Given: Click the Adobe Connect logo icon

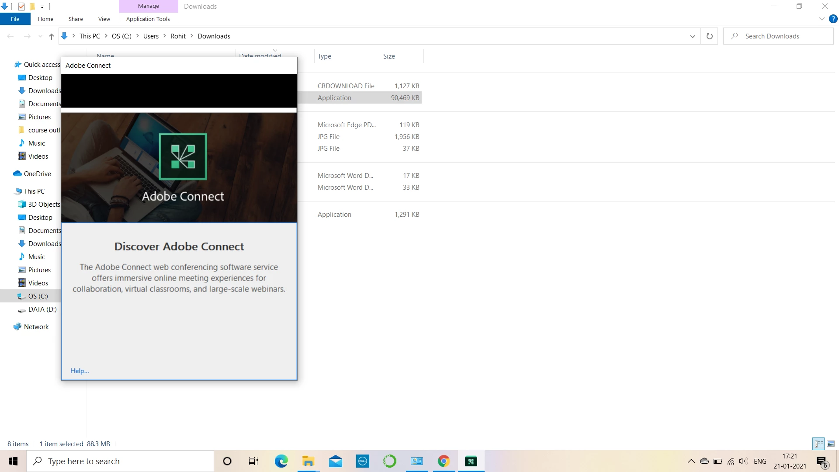Looking at the screenshot, I should click(x=183, y=156).
